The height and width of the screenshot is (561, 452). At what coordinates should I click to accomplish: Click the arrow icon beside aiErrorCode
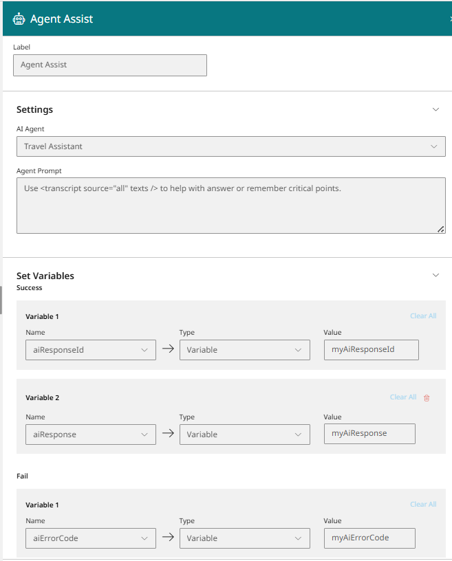click(168, 537)
